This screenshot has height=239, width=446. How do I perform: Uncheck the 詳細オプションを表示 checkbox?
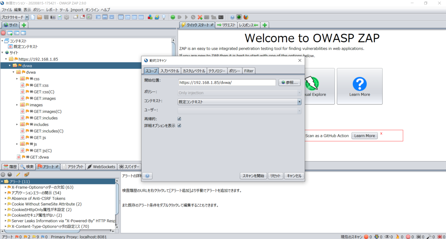tap(180, 126)
